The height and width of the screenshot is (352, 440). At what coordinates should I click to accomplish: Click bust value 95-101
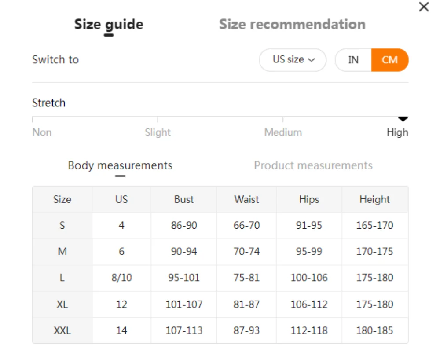click(184, 278)
